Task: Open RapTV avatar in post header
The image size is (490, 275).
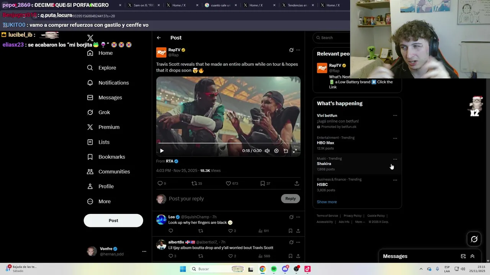Action: point(161,52)
